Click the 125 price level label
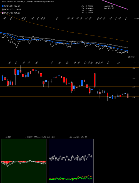This screenshot has height=183, width=139. pyautogui.click(x=134, y=78)
